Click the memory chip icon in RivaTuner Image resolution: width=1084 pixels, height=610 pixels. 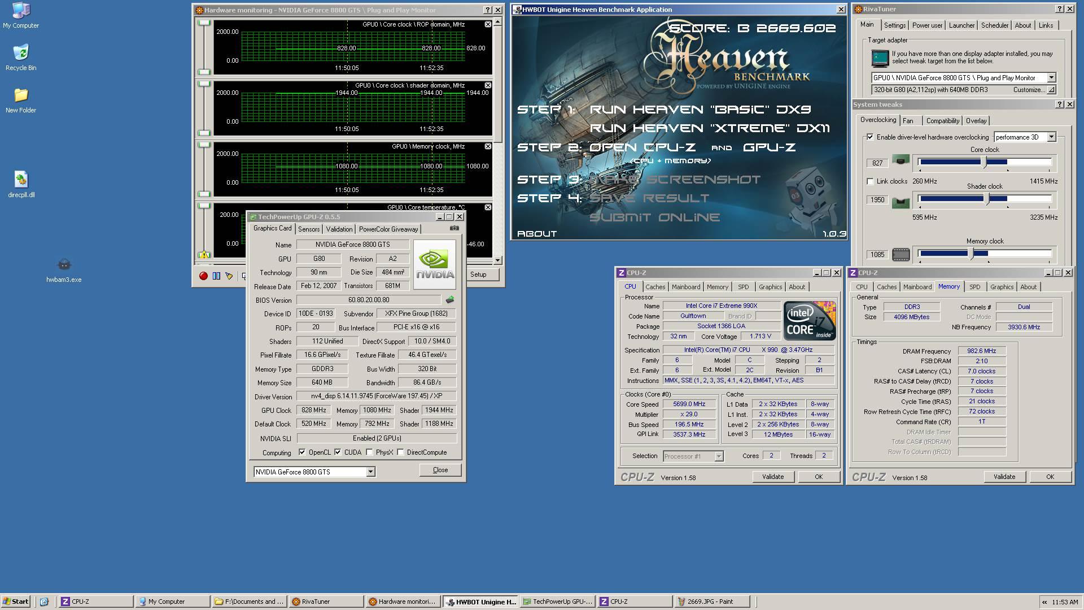pyautogui.click(x=901, y=255)
